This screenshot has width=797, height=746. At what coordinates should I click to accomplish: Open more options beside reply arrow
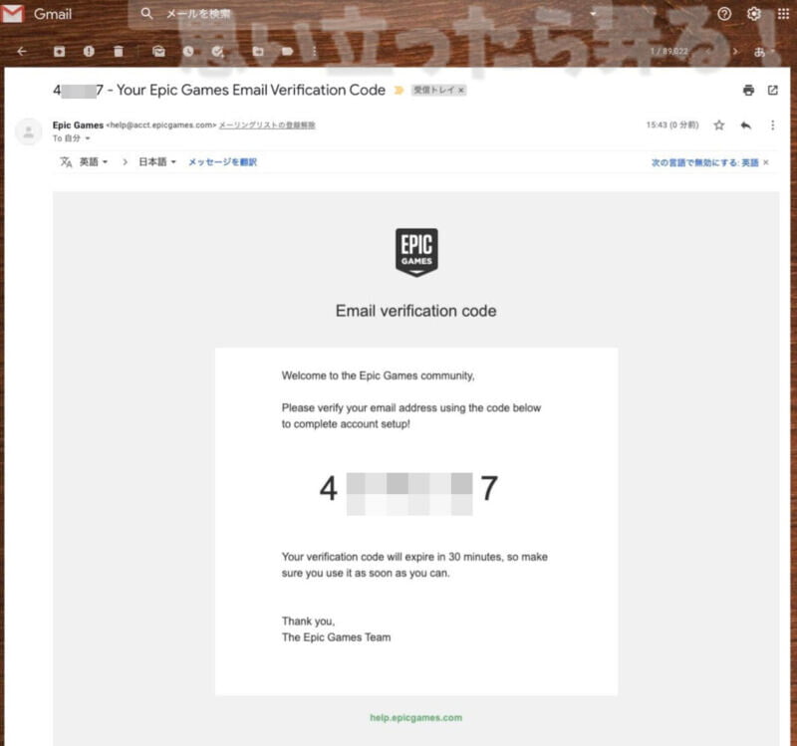point(773,125)
